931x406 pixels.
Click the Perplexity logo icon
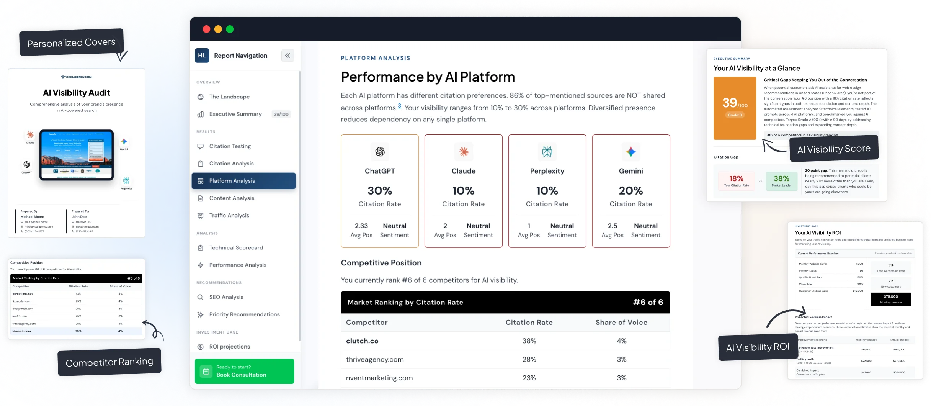pos(547,152)
